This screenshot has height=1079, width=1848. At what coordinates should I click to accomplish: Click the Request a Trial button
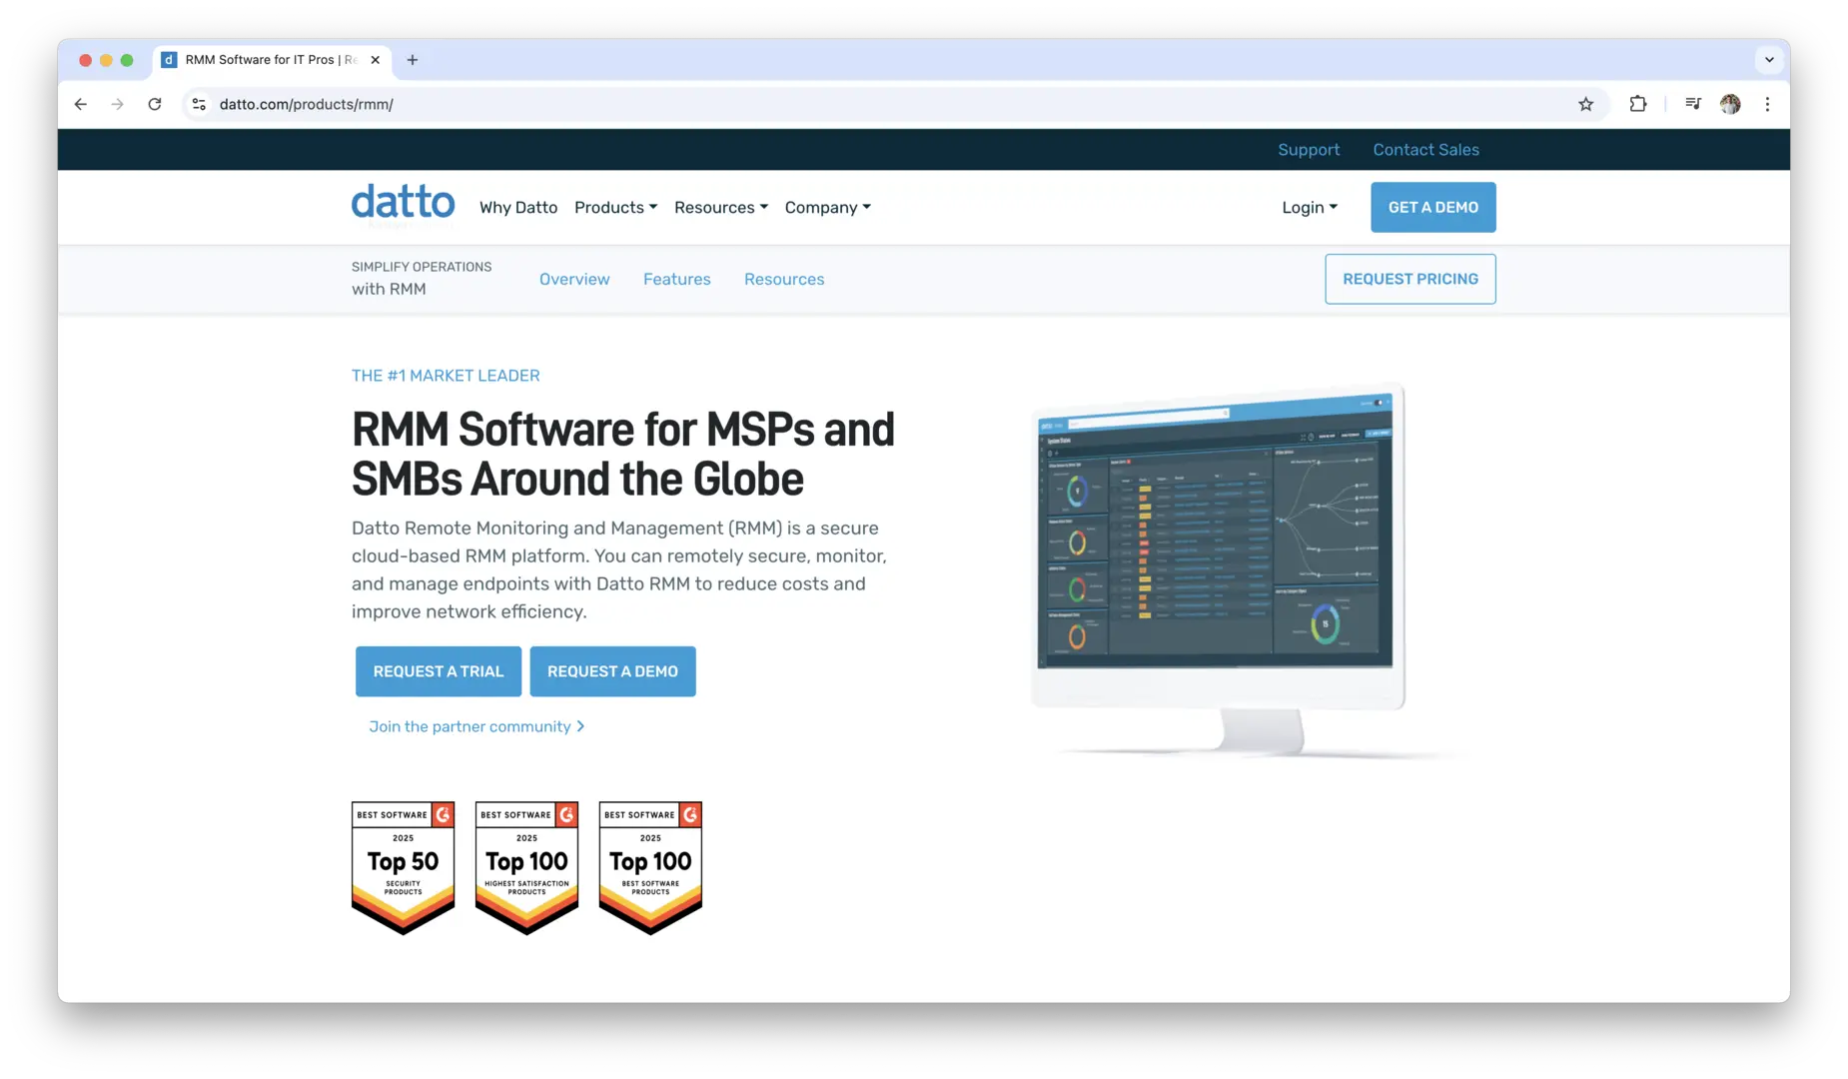pyautogui.click(x=438, y=671)
